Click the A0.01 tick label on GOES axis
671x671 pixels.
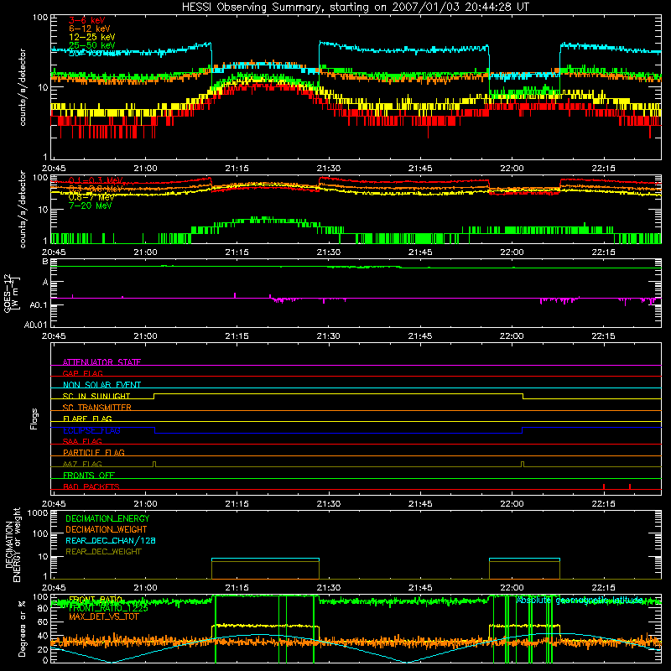(x=35, y=325)
